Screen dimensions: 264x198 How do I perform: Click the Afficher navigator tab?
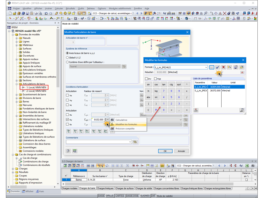click(x=28, y=191)
